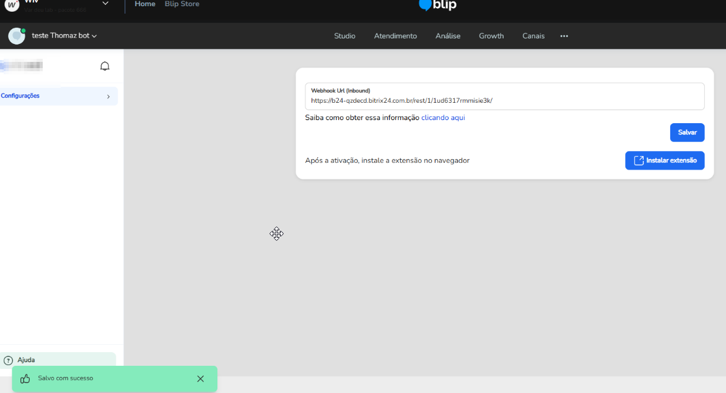Follow the 'clicando aqui' link

click(x=443, y=118)
